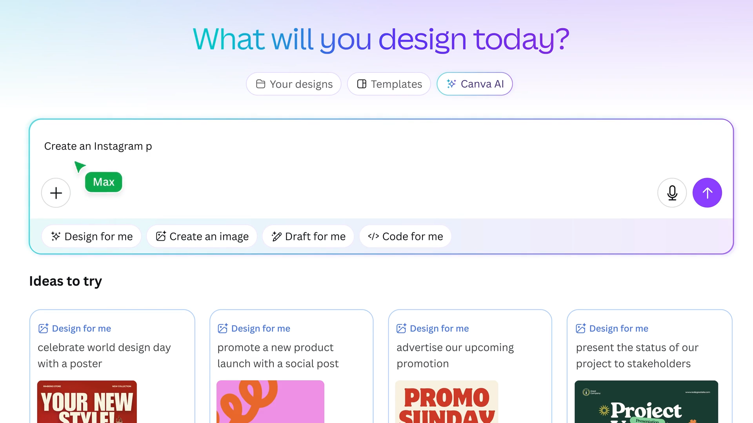Click inside the prompt text input field
The width and height of the screenshot is (753, 423).
click(x=235, y=146)
